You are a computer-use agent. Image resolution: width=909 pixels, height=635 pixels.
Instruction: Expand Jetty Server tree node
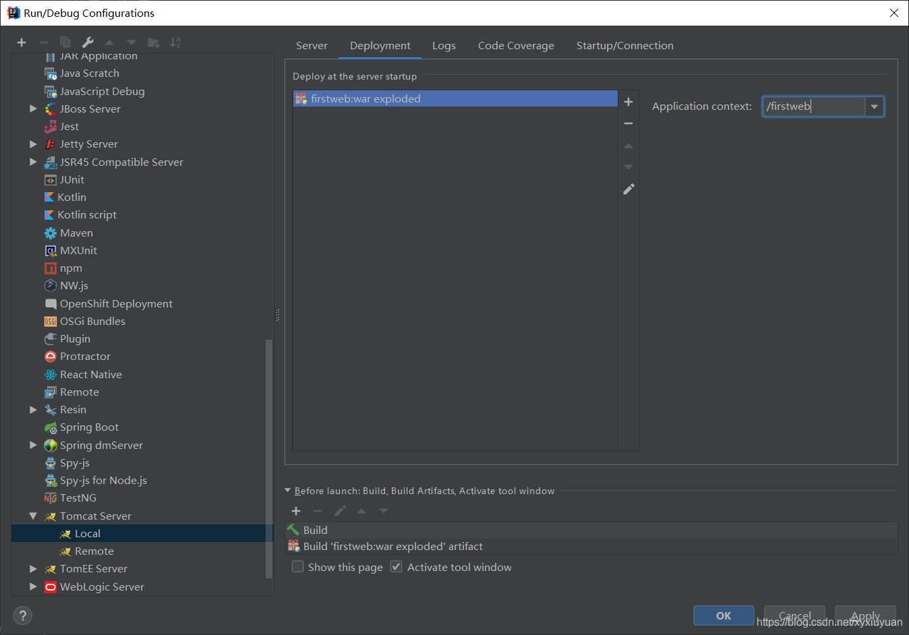tap(33, 144)
